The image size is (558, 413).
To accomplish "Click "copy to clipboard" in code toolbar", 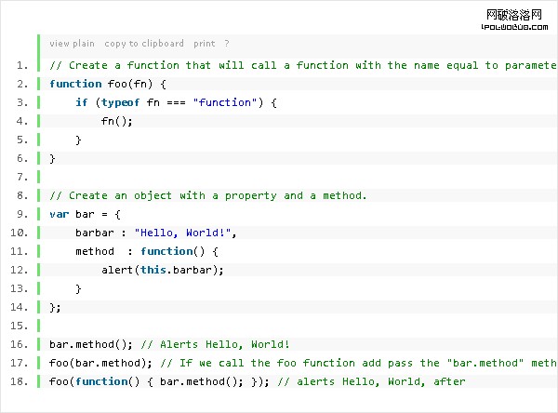I will pyautogui.click(x=144, y=44).
